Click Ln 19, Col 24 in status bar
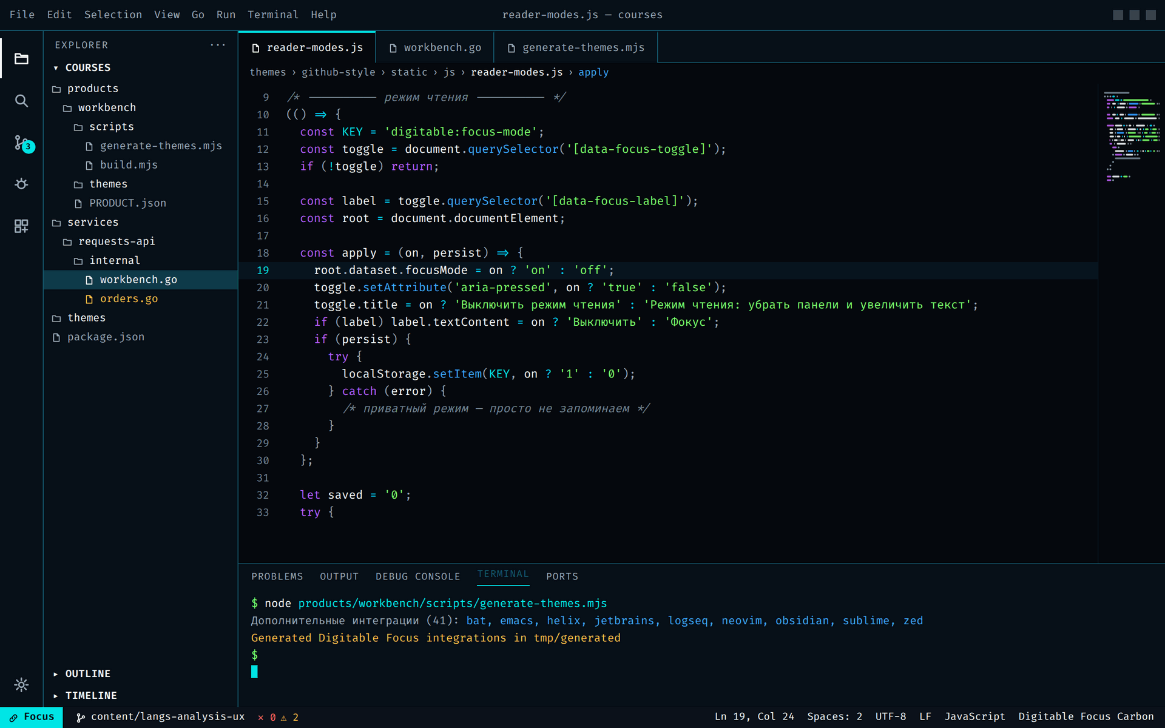This screenshot has height=728, width=1165. (754, 717)
